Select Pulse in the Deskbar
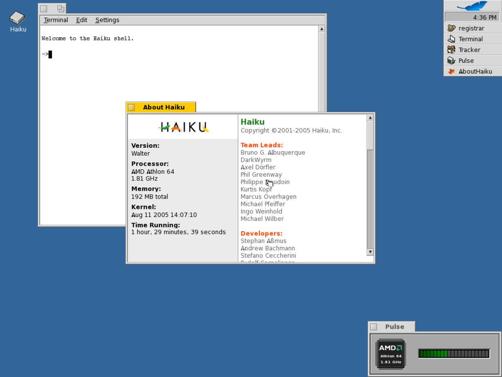This screenshot has height=377, width=502. click(472, 61)
